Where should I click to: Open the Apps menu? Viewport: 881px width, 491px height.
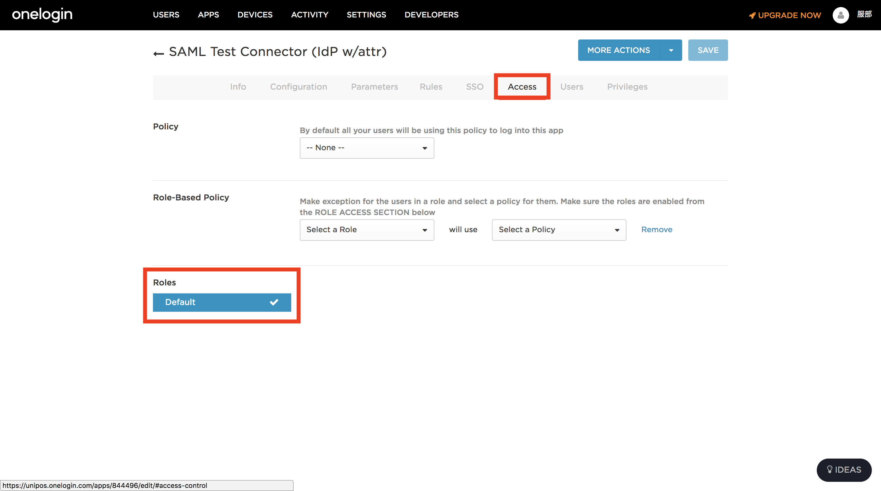click(x=208, y=15)
